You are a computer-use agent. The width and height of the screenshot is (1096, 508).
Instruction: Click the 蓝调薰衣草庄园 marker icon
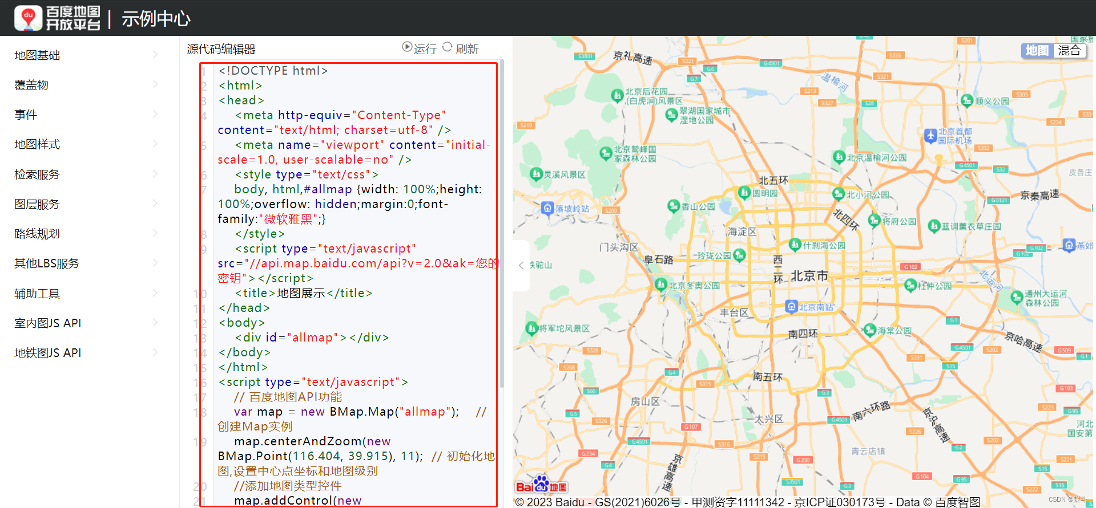[934, 226]
